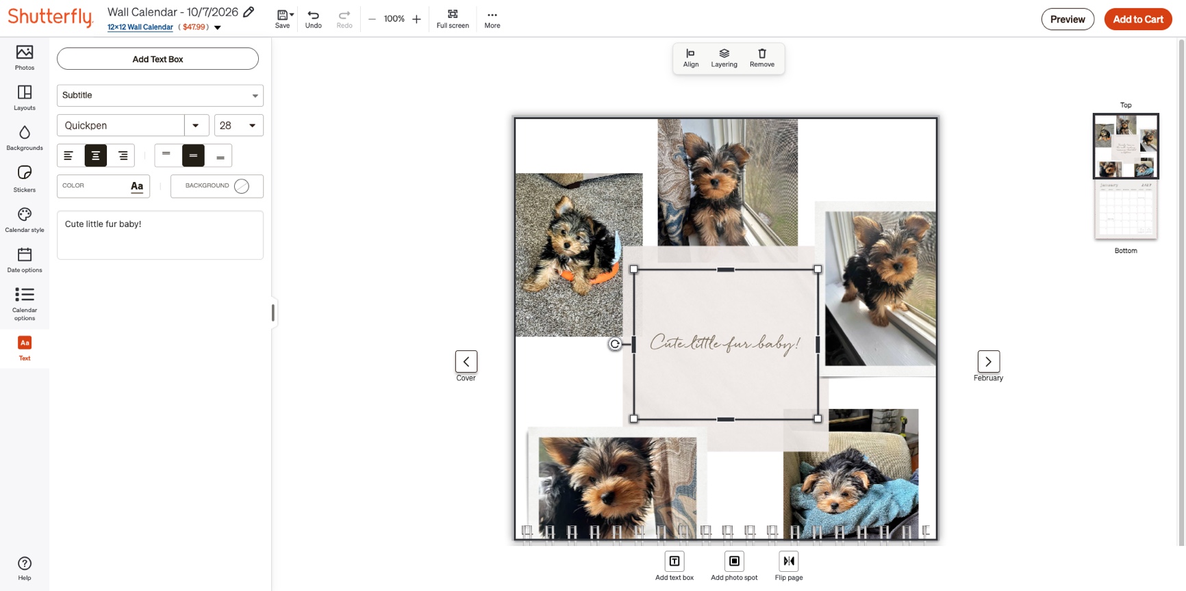The image size is (1186, 591).
Task: Open the Stickers panel
Action: (x=25, y=179)
